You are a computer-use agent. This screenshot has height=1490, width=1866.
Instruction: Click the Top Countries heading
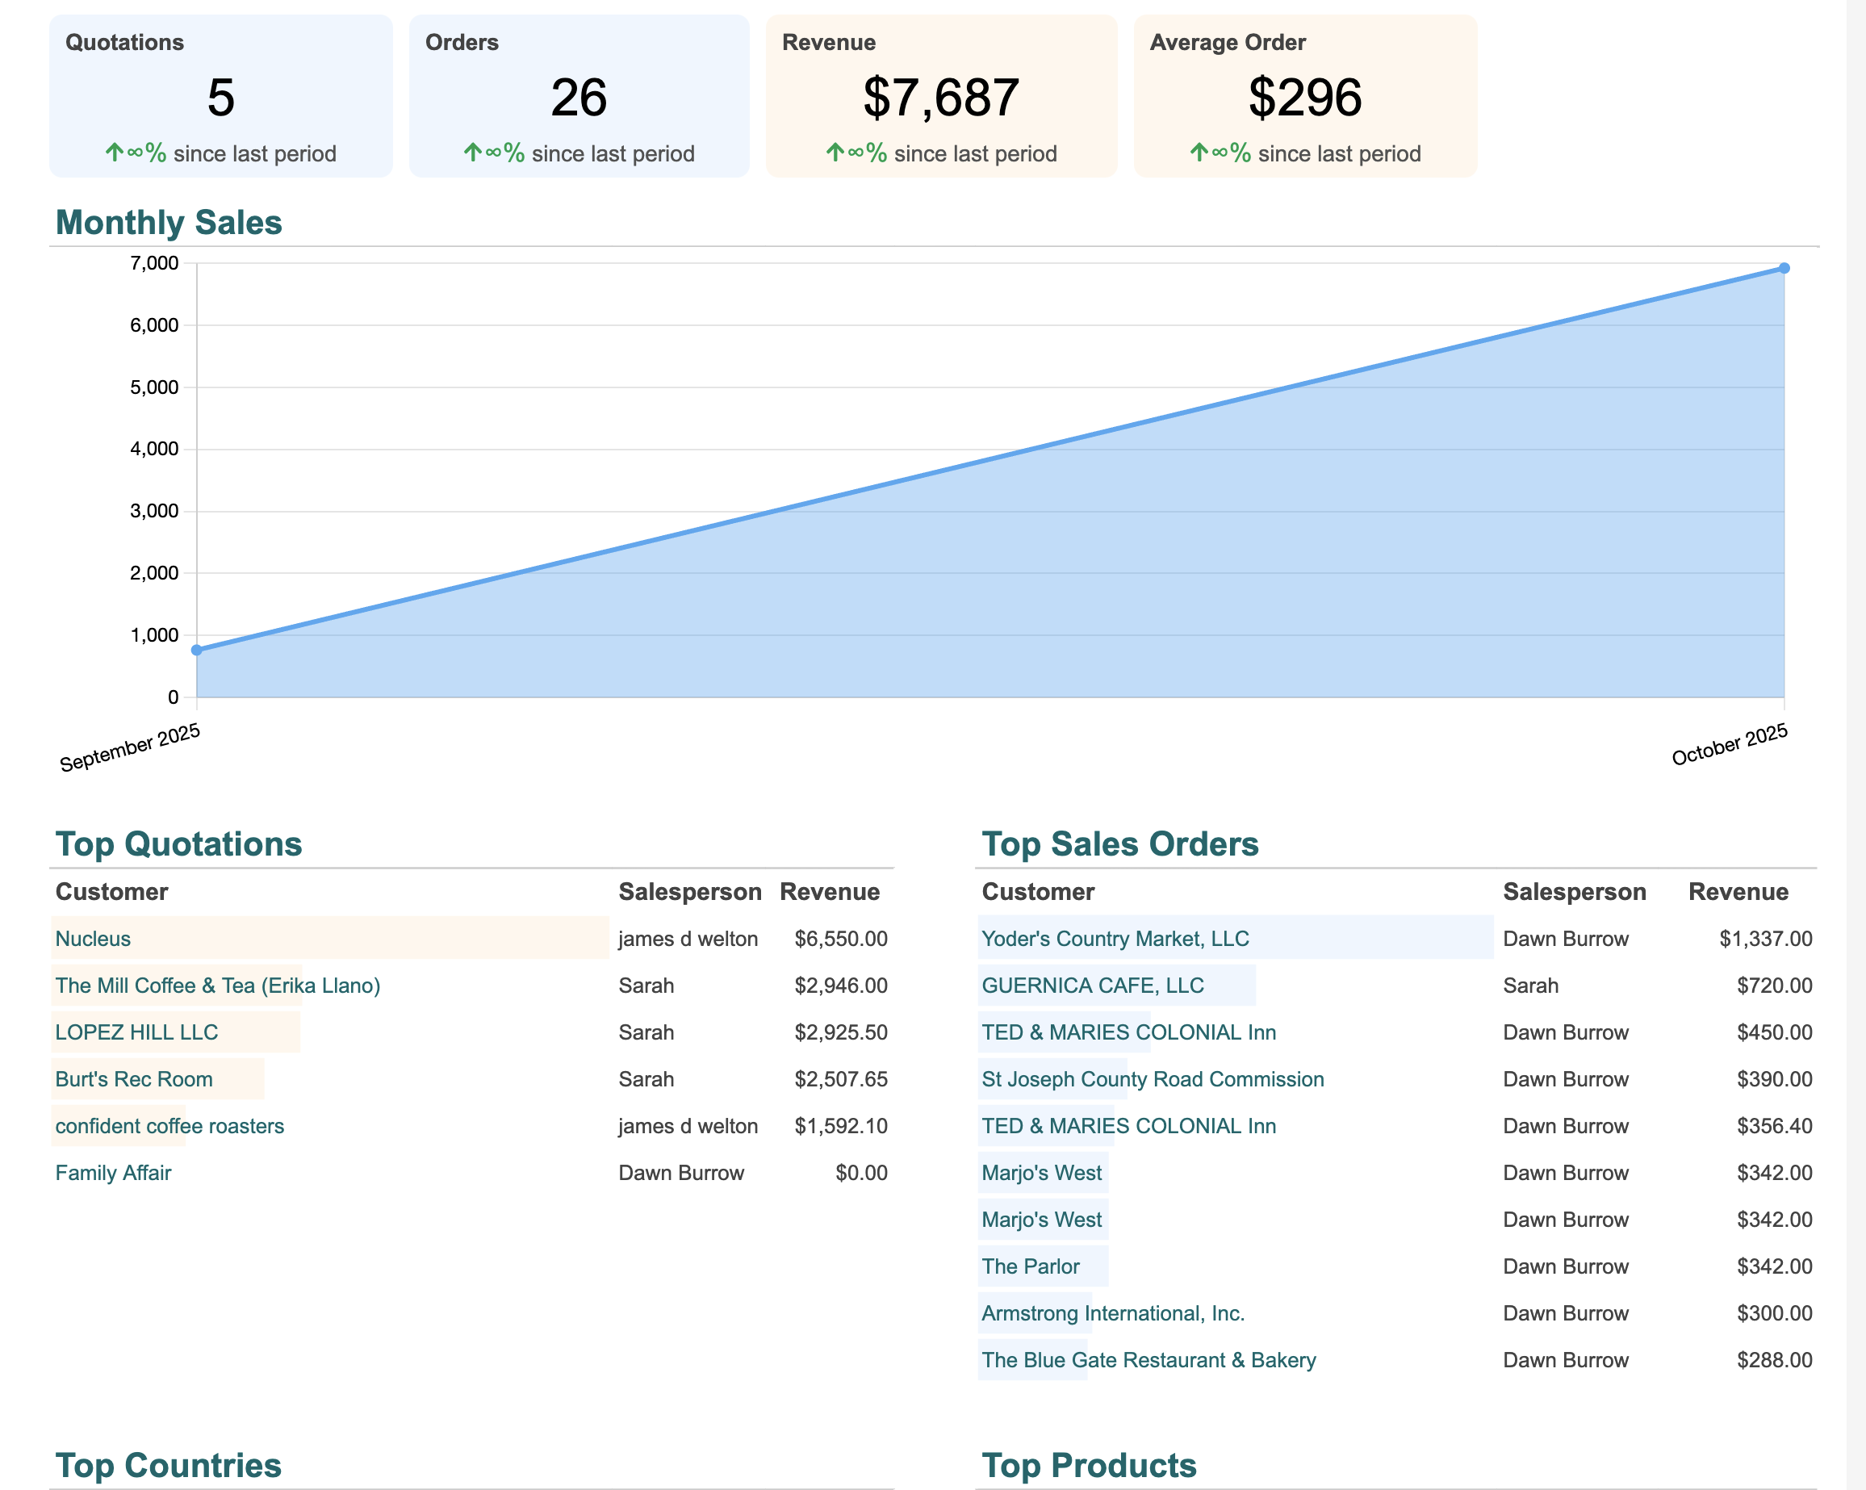[x=168, y=1465]
